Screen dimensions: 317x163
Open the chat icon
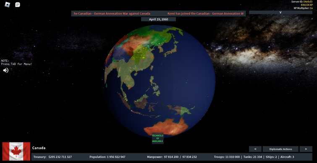18,5
